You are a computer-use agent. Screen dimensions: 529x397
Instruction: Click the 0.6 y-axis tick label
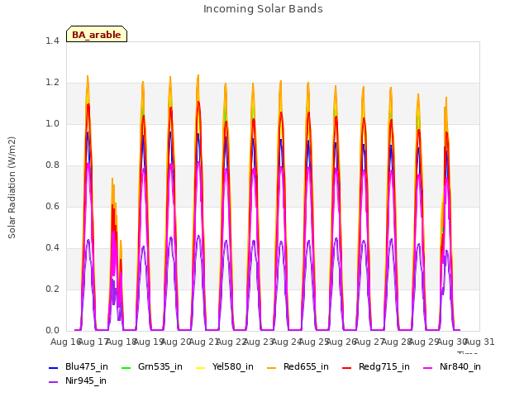tap(52, 206)
